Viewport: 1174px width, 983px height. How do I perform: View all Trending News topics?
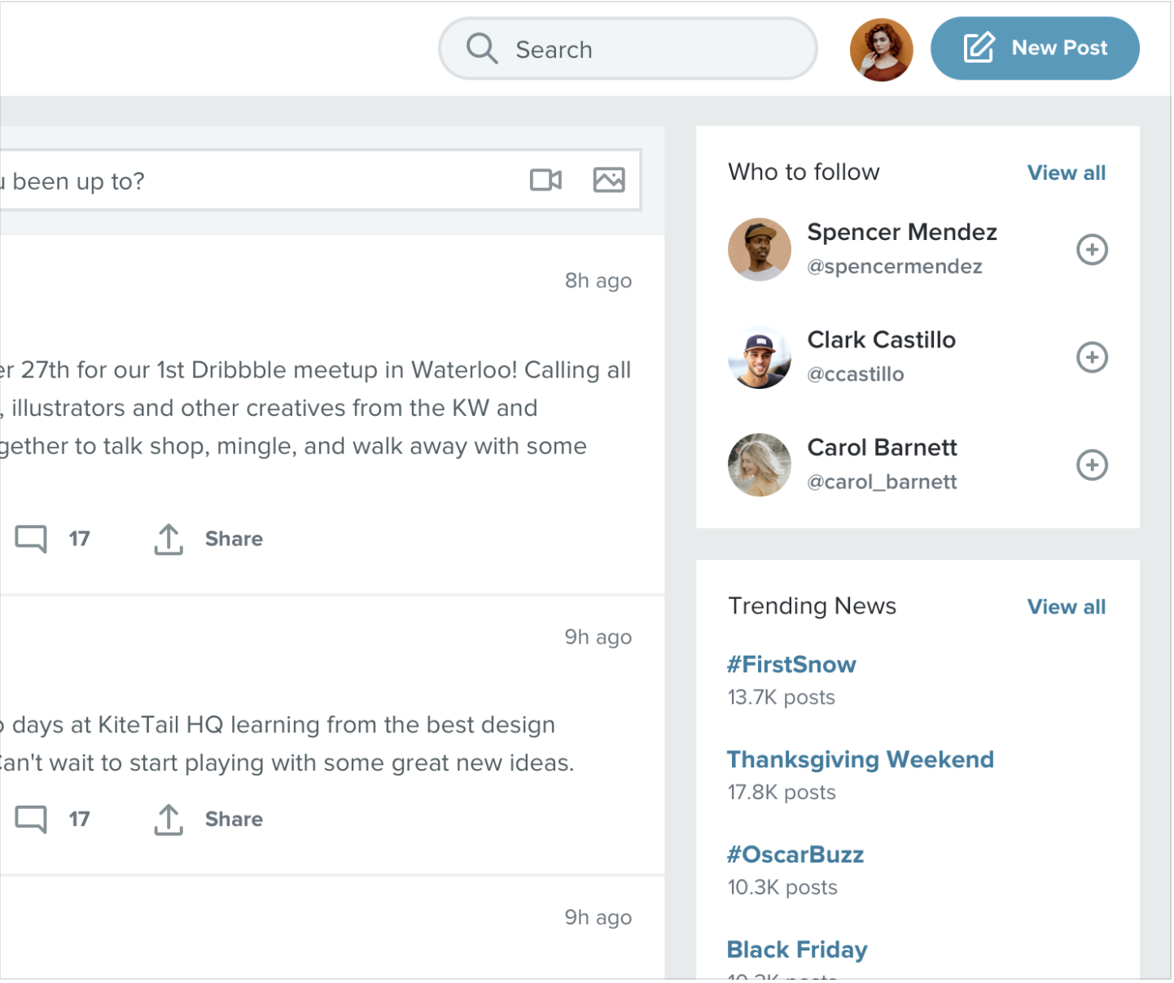coord(1066,607)
